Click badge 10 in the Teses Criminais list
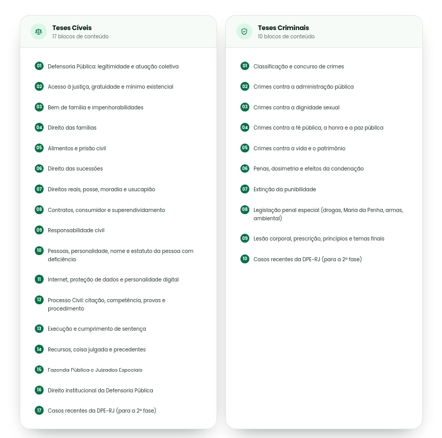This screenshot has width=442, height=438. click(245, 259)
